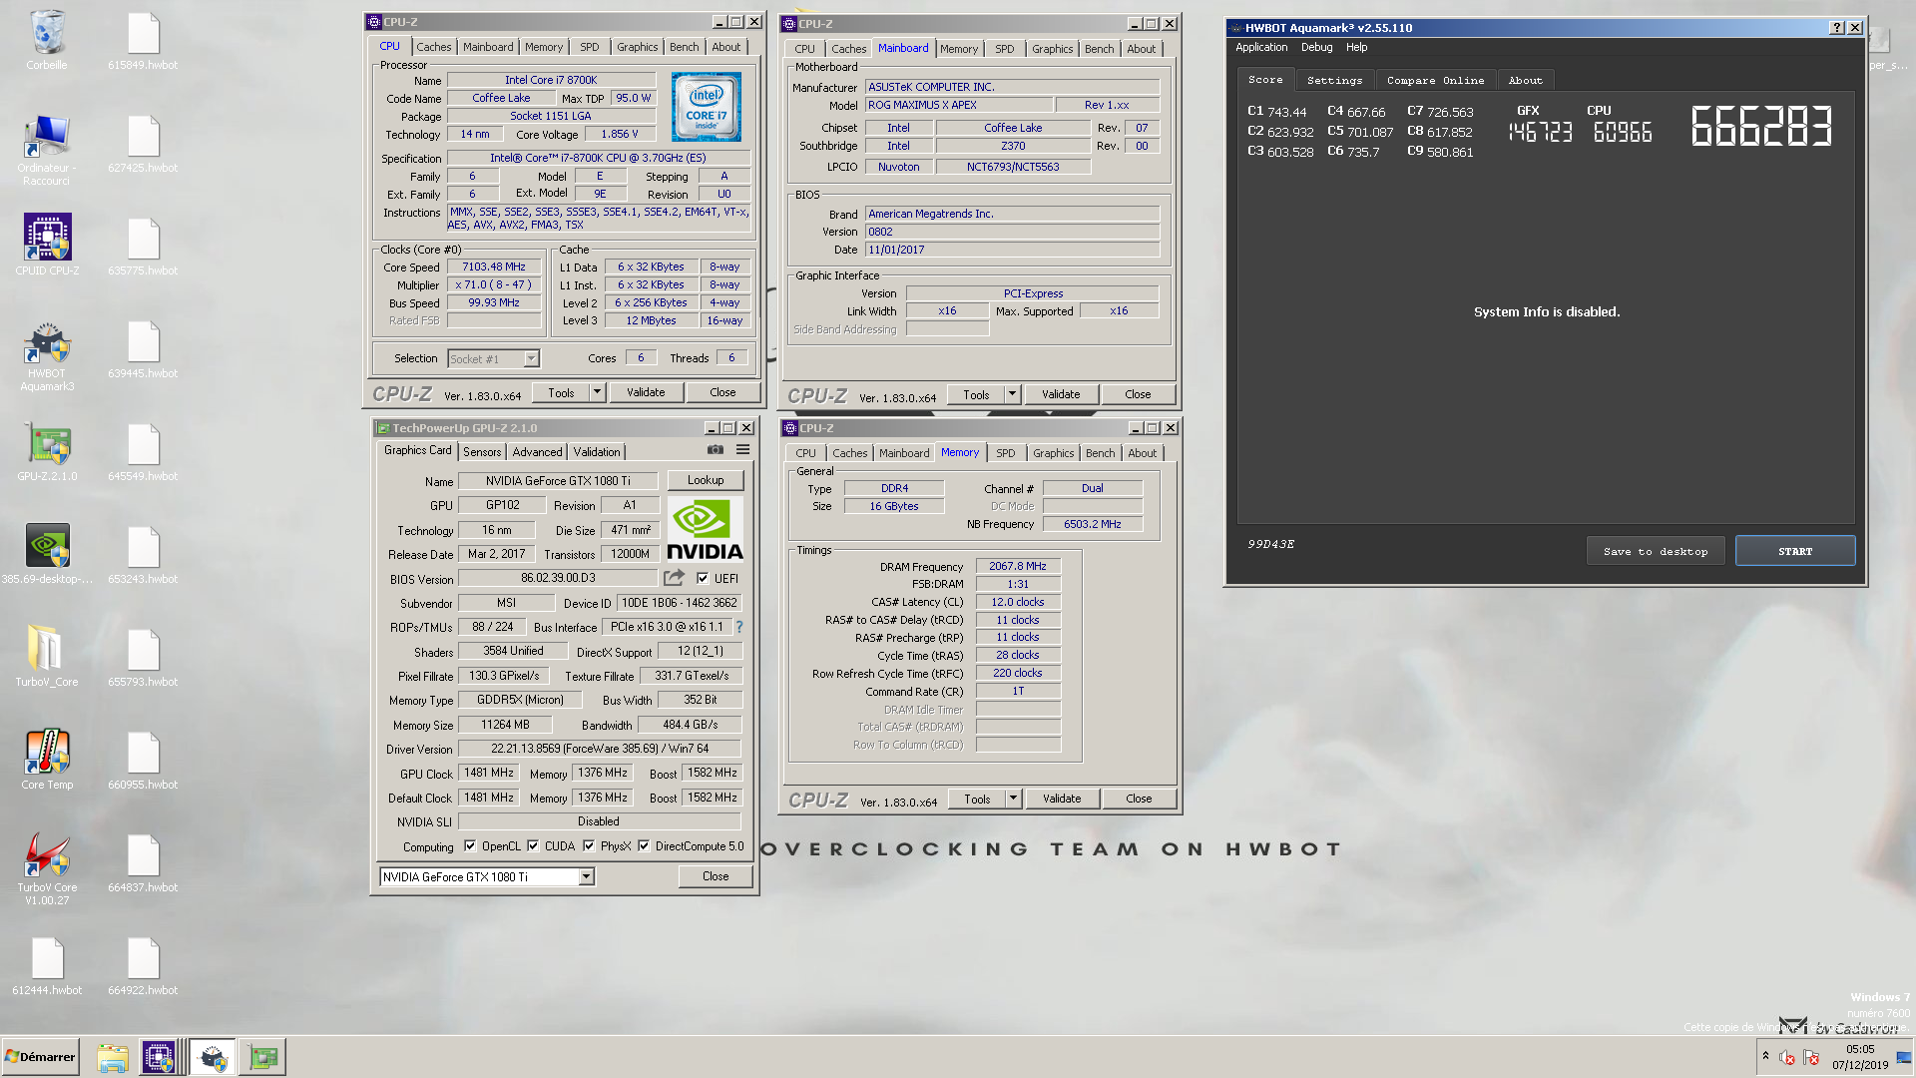The height and width of the screenshot is (1078, 1916).
Task: Switch to Sensors tab in GPU-Z
Action: (482, 452)
